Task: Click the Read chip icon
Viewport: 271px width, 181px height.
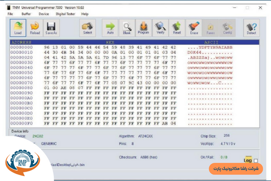Action: click(177, 28)
